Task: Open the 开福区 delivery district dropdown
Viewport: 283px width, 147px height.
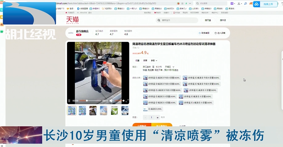Action: click(172, 67)
